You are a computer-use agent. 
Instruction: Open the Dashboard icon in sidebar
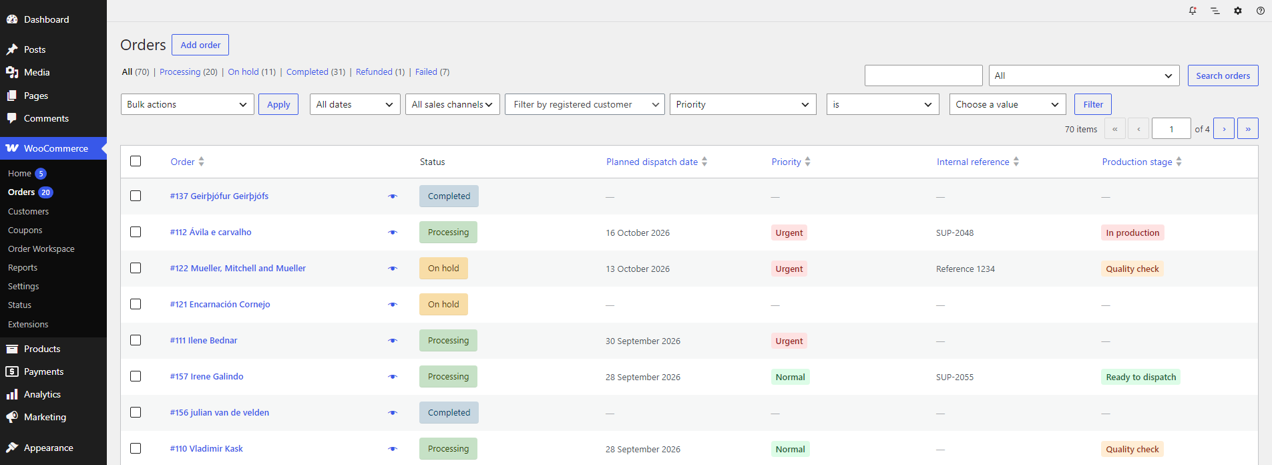(12, 19)
